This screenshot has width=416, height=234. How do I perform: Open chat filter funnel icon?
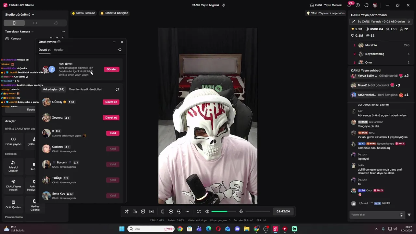[x=409, y=215]
